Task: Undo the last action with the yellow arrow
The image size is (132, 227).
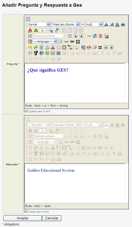Action: (30, 47)
